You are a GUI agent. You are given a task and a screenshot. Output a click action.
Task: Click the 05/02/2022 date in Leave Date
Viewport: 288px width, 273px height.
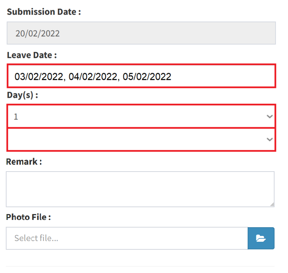(147, 77)
